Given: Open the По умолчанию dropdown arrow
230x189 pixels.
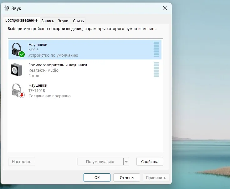Looking at the screenshot, I should pos(126,161).
